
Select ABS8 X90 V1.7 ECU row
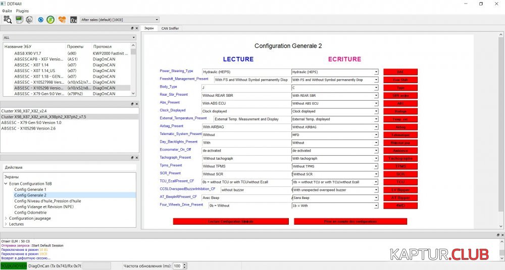tap(66, 53)
